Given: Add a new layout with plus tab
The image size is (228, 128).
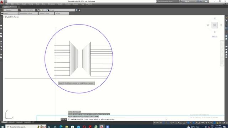Looking at the screenshot, I should coord(33,122).
